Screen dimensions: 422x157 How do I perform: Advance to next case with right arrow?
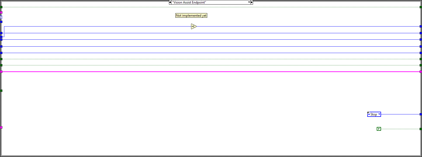tap(252, 2)
